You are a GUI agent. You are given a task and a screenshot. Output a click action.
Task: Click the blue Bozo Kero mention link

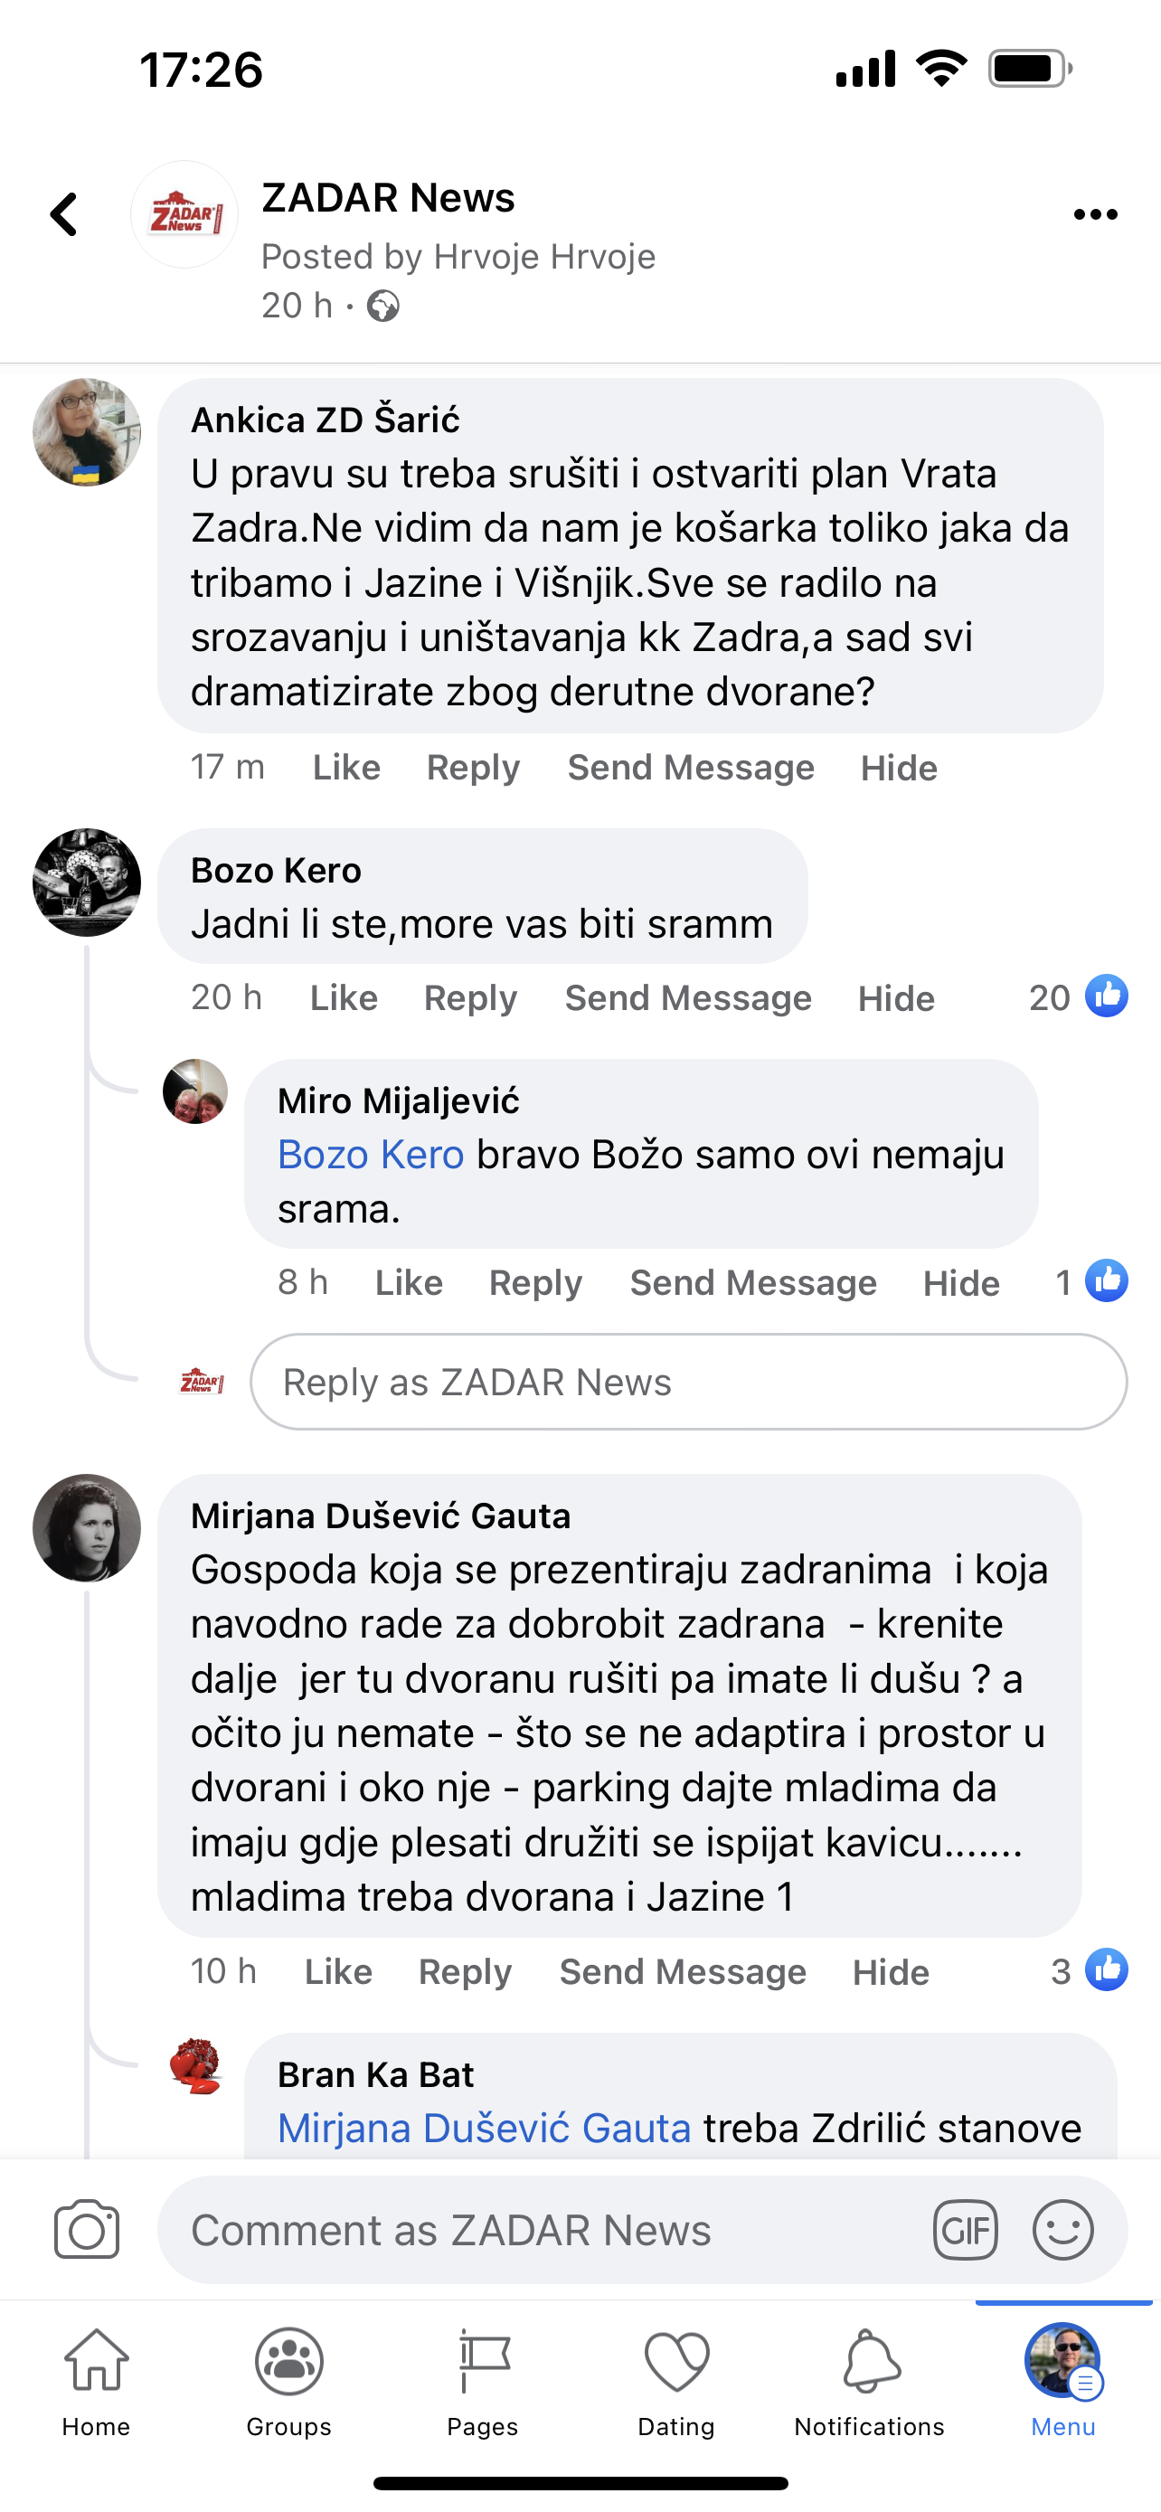coord(371,1155)
